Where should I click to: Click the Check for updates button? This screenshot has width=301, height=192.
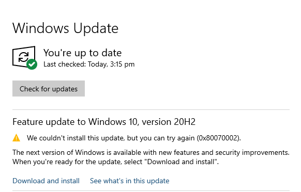tap(49, 89)
